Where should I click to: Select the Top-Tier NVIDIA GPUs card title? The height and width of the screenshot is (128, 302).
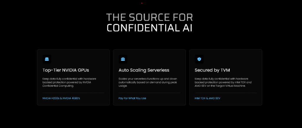tap(65, 70)
